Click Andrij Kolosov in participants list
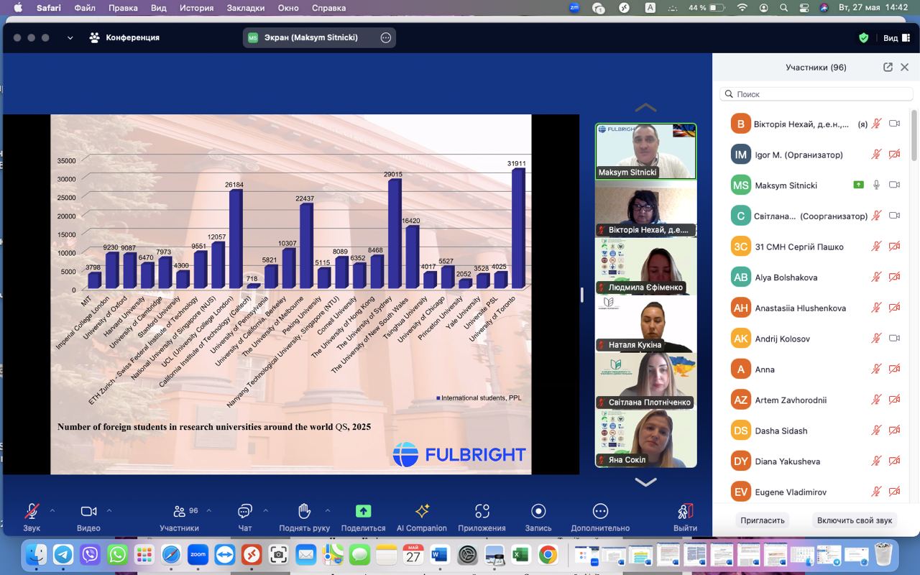Screen dimensions: 920x575 pos(816,339)
